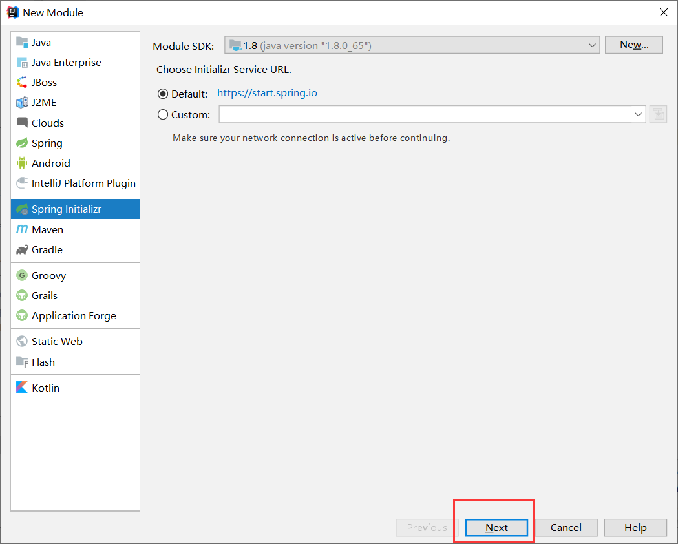Select Gradle in the module list

point(75,250)
